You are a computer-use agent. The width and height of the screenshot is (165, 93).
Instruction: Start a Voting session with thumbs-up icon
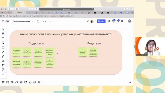coord(30,82)
